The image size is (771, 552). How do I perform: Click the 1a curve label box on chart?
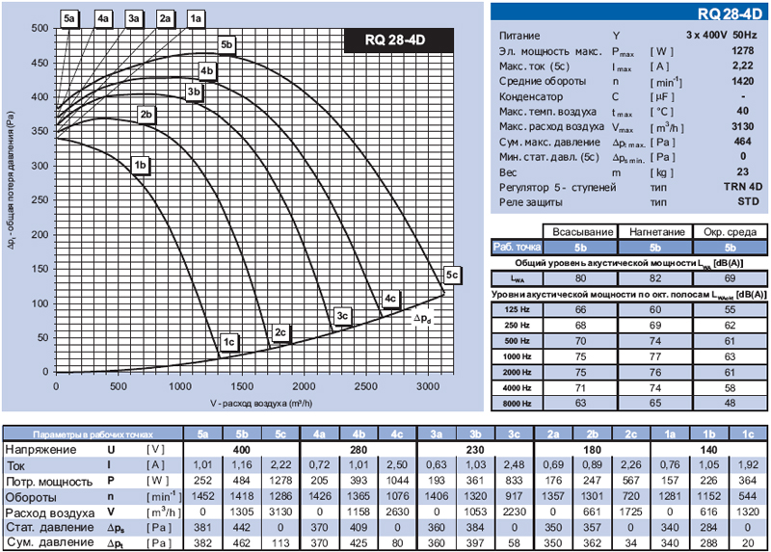point(197,18)
